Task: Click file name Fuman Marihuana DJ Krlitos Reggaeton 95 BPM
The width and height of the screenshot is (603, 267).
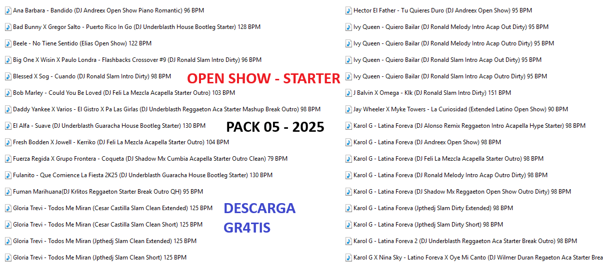Action: pos(108,192)
